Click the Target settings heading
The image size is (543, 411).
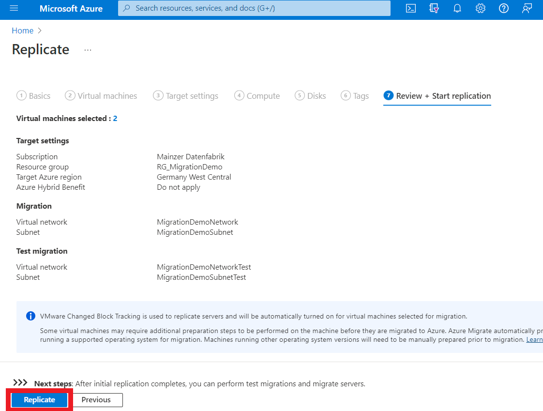(43, 141)
